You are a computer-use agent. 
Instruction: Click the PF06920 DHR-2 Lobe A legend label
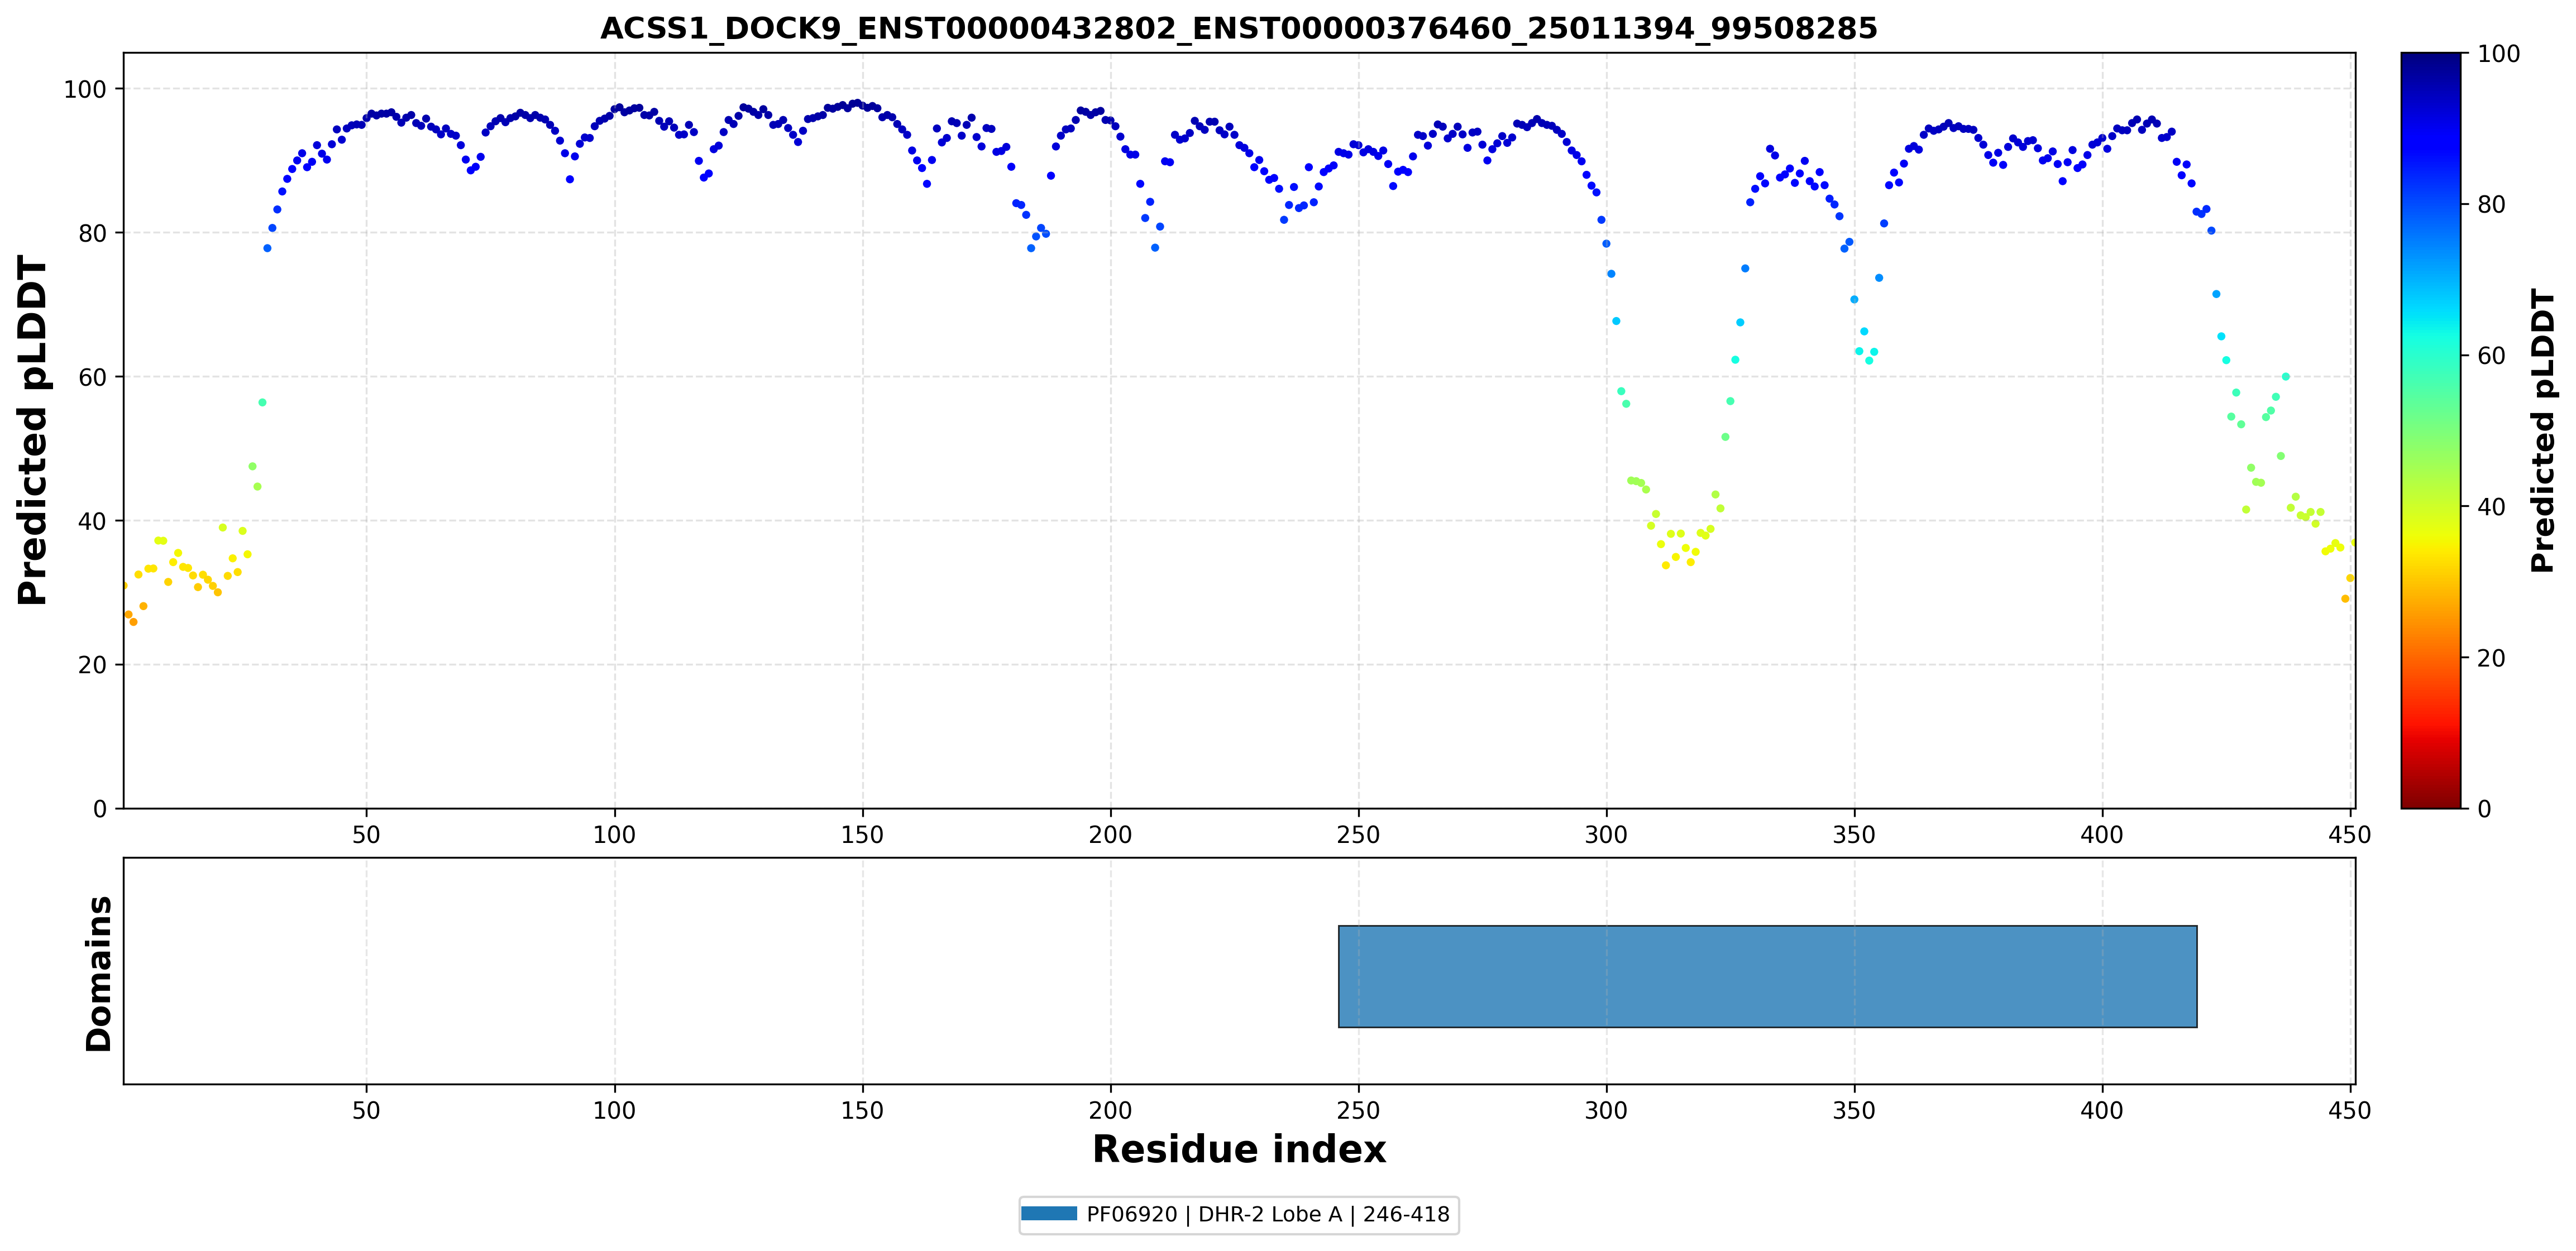1268,1214
